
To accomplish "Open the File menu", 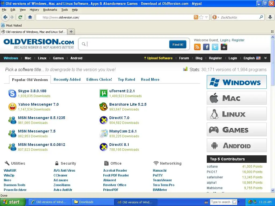I will click(4, 10).
